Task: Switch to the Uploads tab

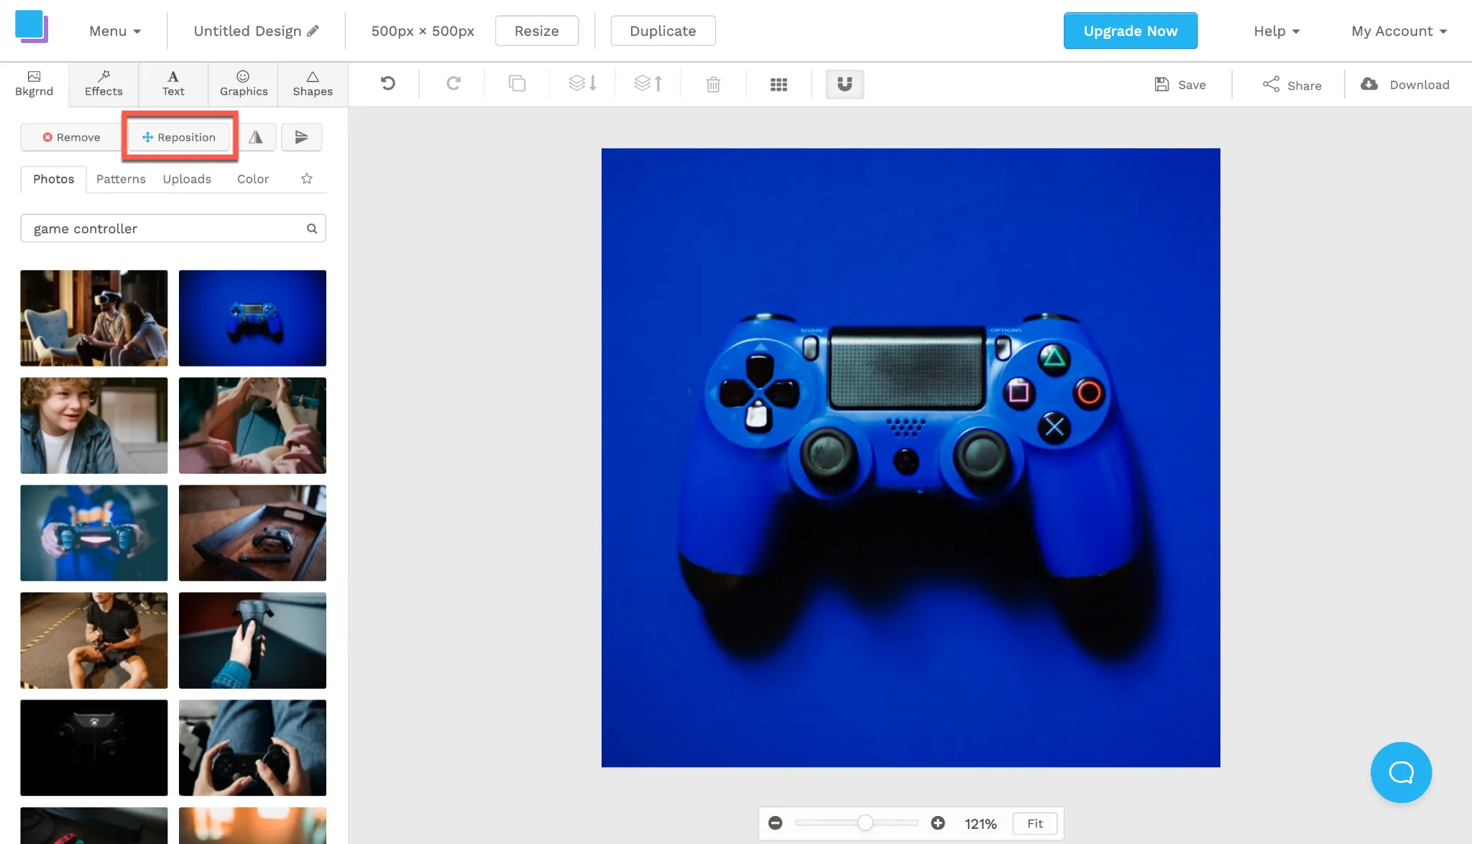Action: click(x=187, y=179)
